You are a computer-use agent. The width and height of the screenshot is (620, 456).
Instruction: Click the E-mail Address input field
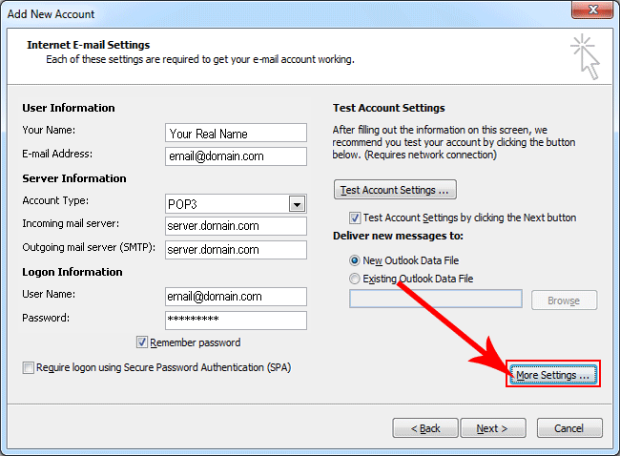[236, 156]
